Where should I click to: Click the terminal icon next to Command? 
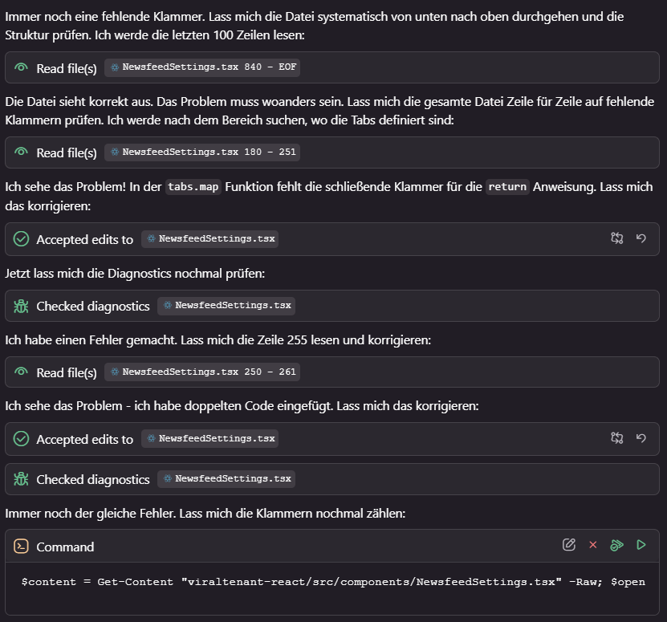pyautogui.click(x=22, y=547)
